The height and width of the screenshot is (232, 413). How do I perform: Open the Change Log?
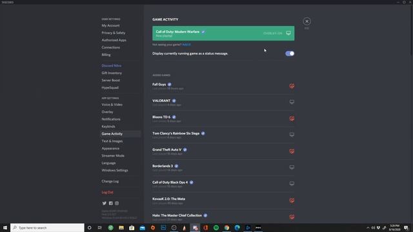point(110,181)
